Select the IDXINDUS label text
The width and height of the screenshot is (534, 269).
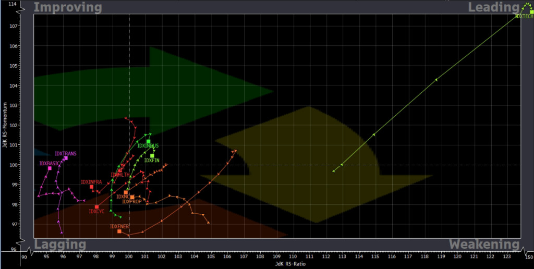(x=148, y=146)
